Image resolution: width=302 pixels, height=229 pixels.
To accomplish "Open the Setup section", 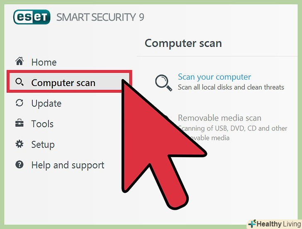I will [43, 145].
